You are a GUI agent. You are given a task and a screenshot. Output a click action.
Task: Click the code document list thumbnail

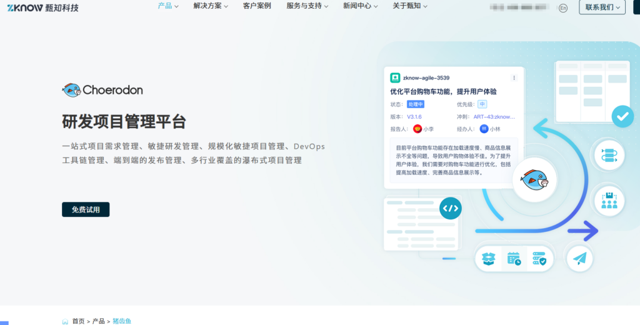tap(421, 224)
